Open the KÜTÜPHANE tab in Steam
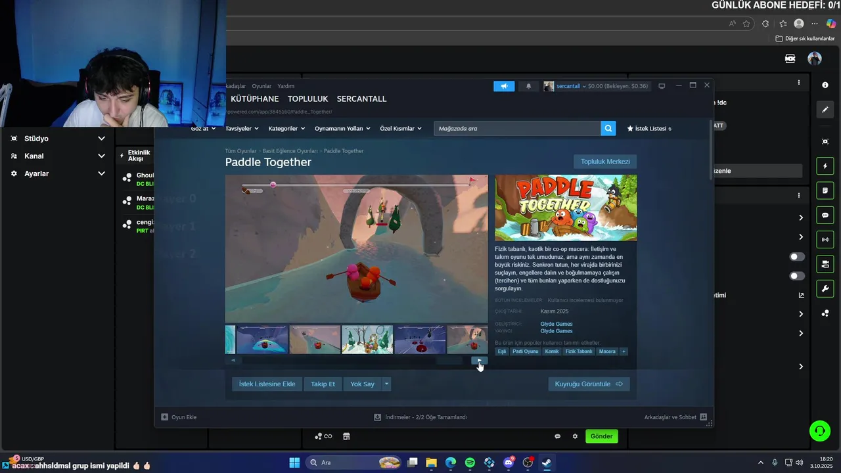 pyautogui.click(x=254, y=99)
